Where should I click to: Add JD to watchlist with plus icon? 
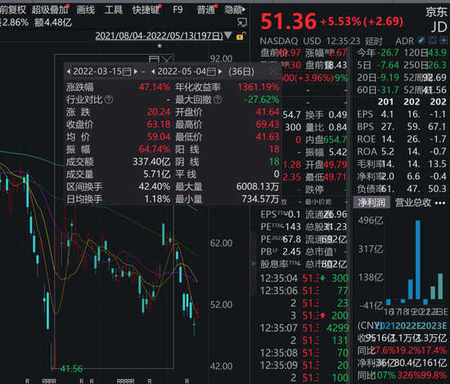click(443, 40)
